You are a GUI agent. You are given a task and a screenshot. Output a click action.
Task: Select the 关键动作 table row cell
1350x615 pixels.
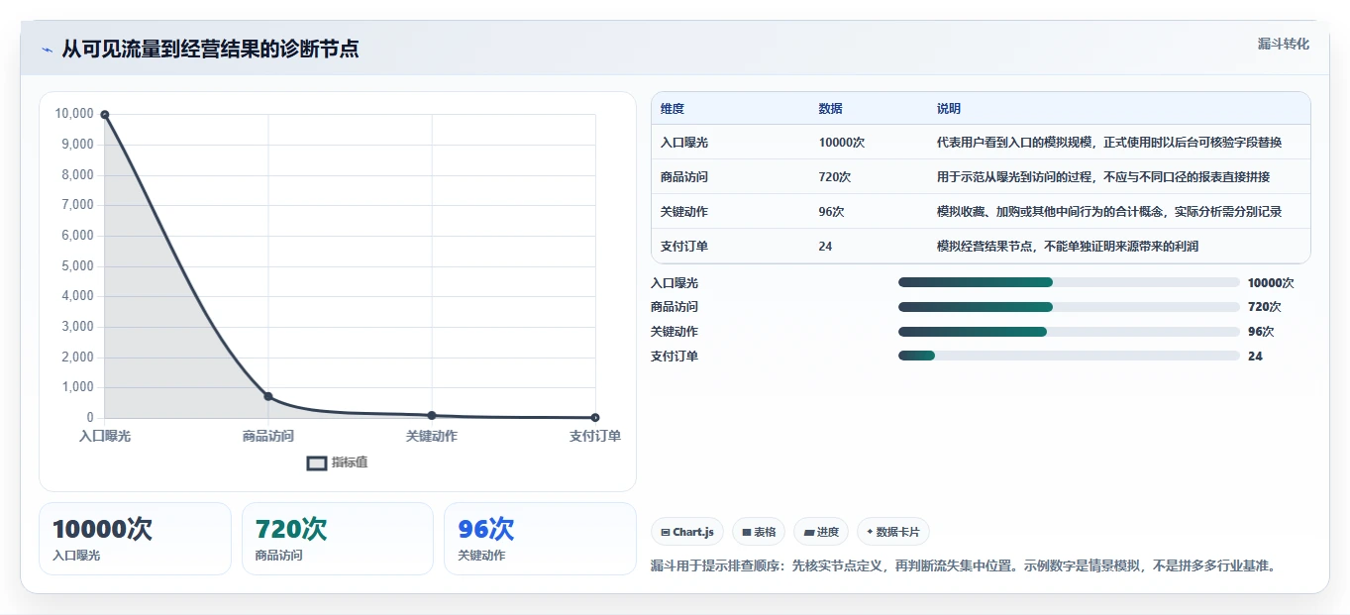click(684, 212)
